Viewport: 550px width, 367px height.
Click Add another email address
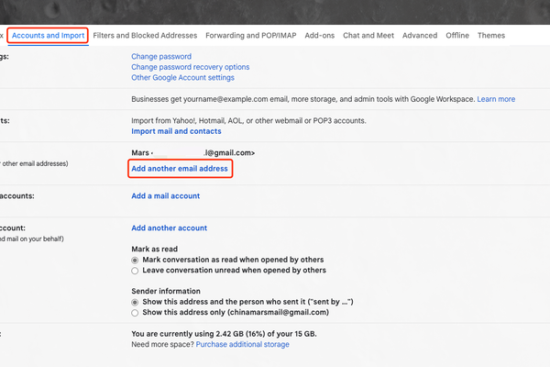point(180,169)
